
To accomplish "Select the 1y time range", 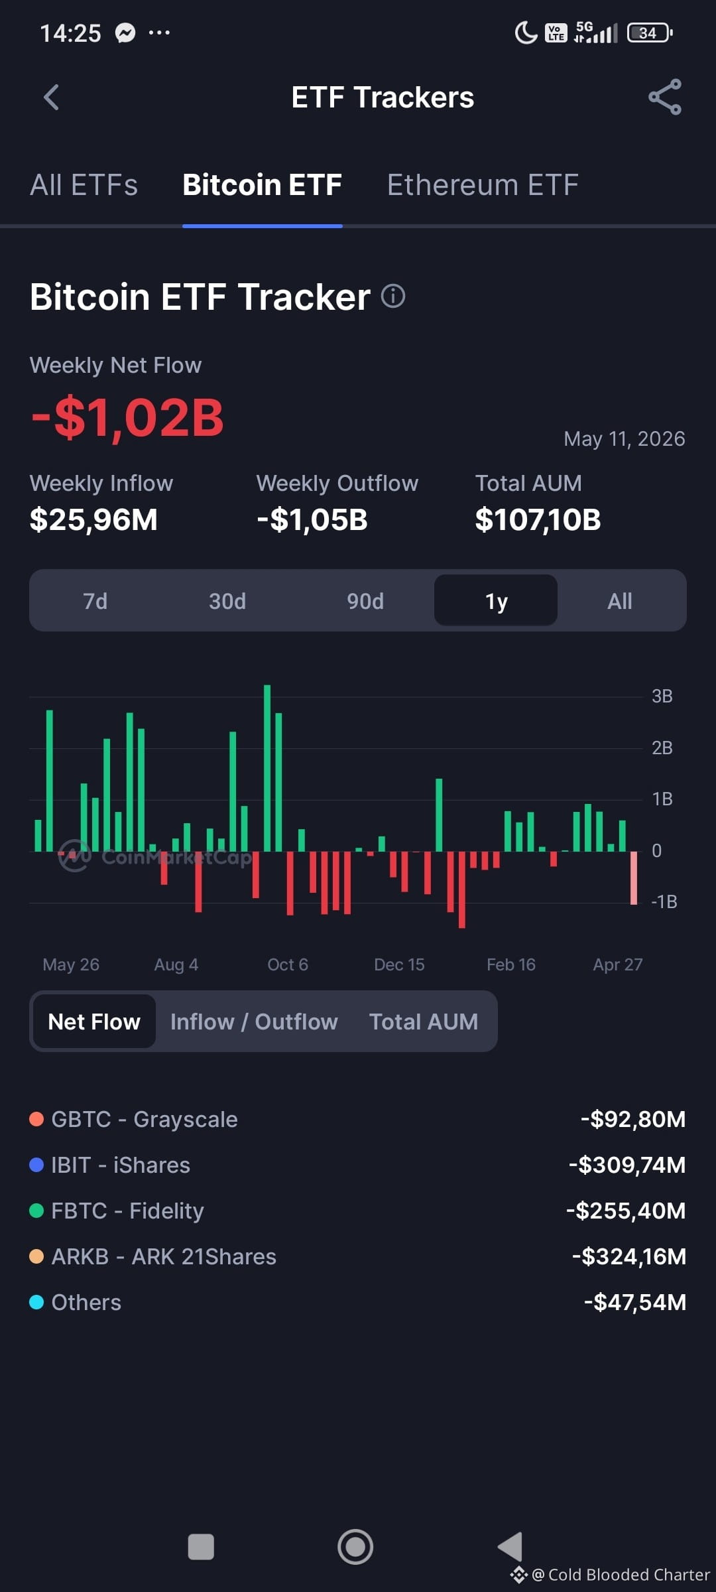I will tap(496, 601).
